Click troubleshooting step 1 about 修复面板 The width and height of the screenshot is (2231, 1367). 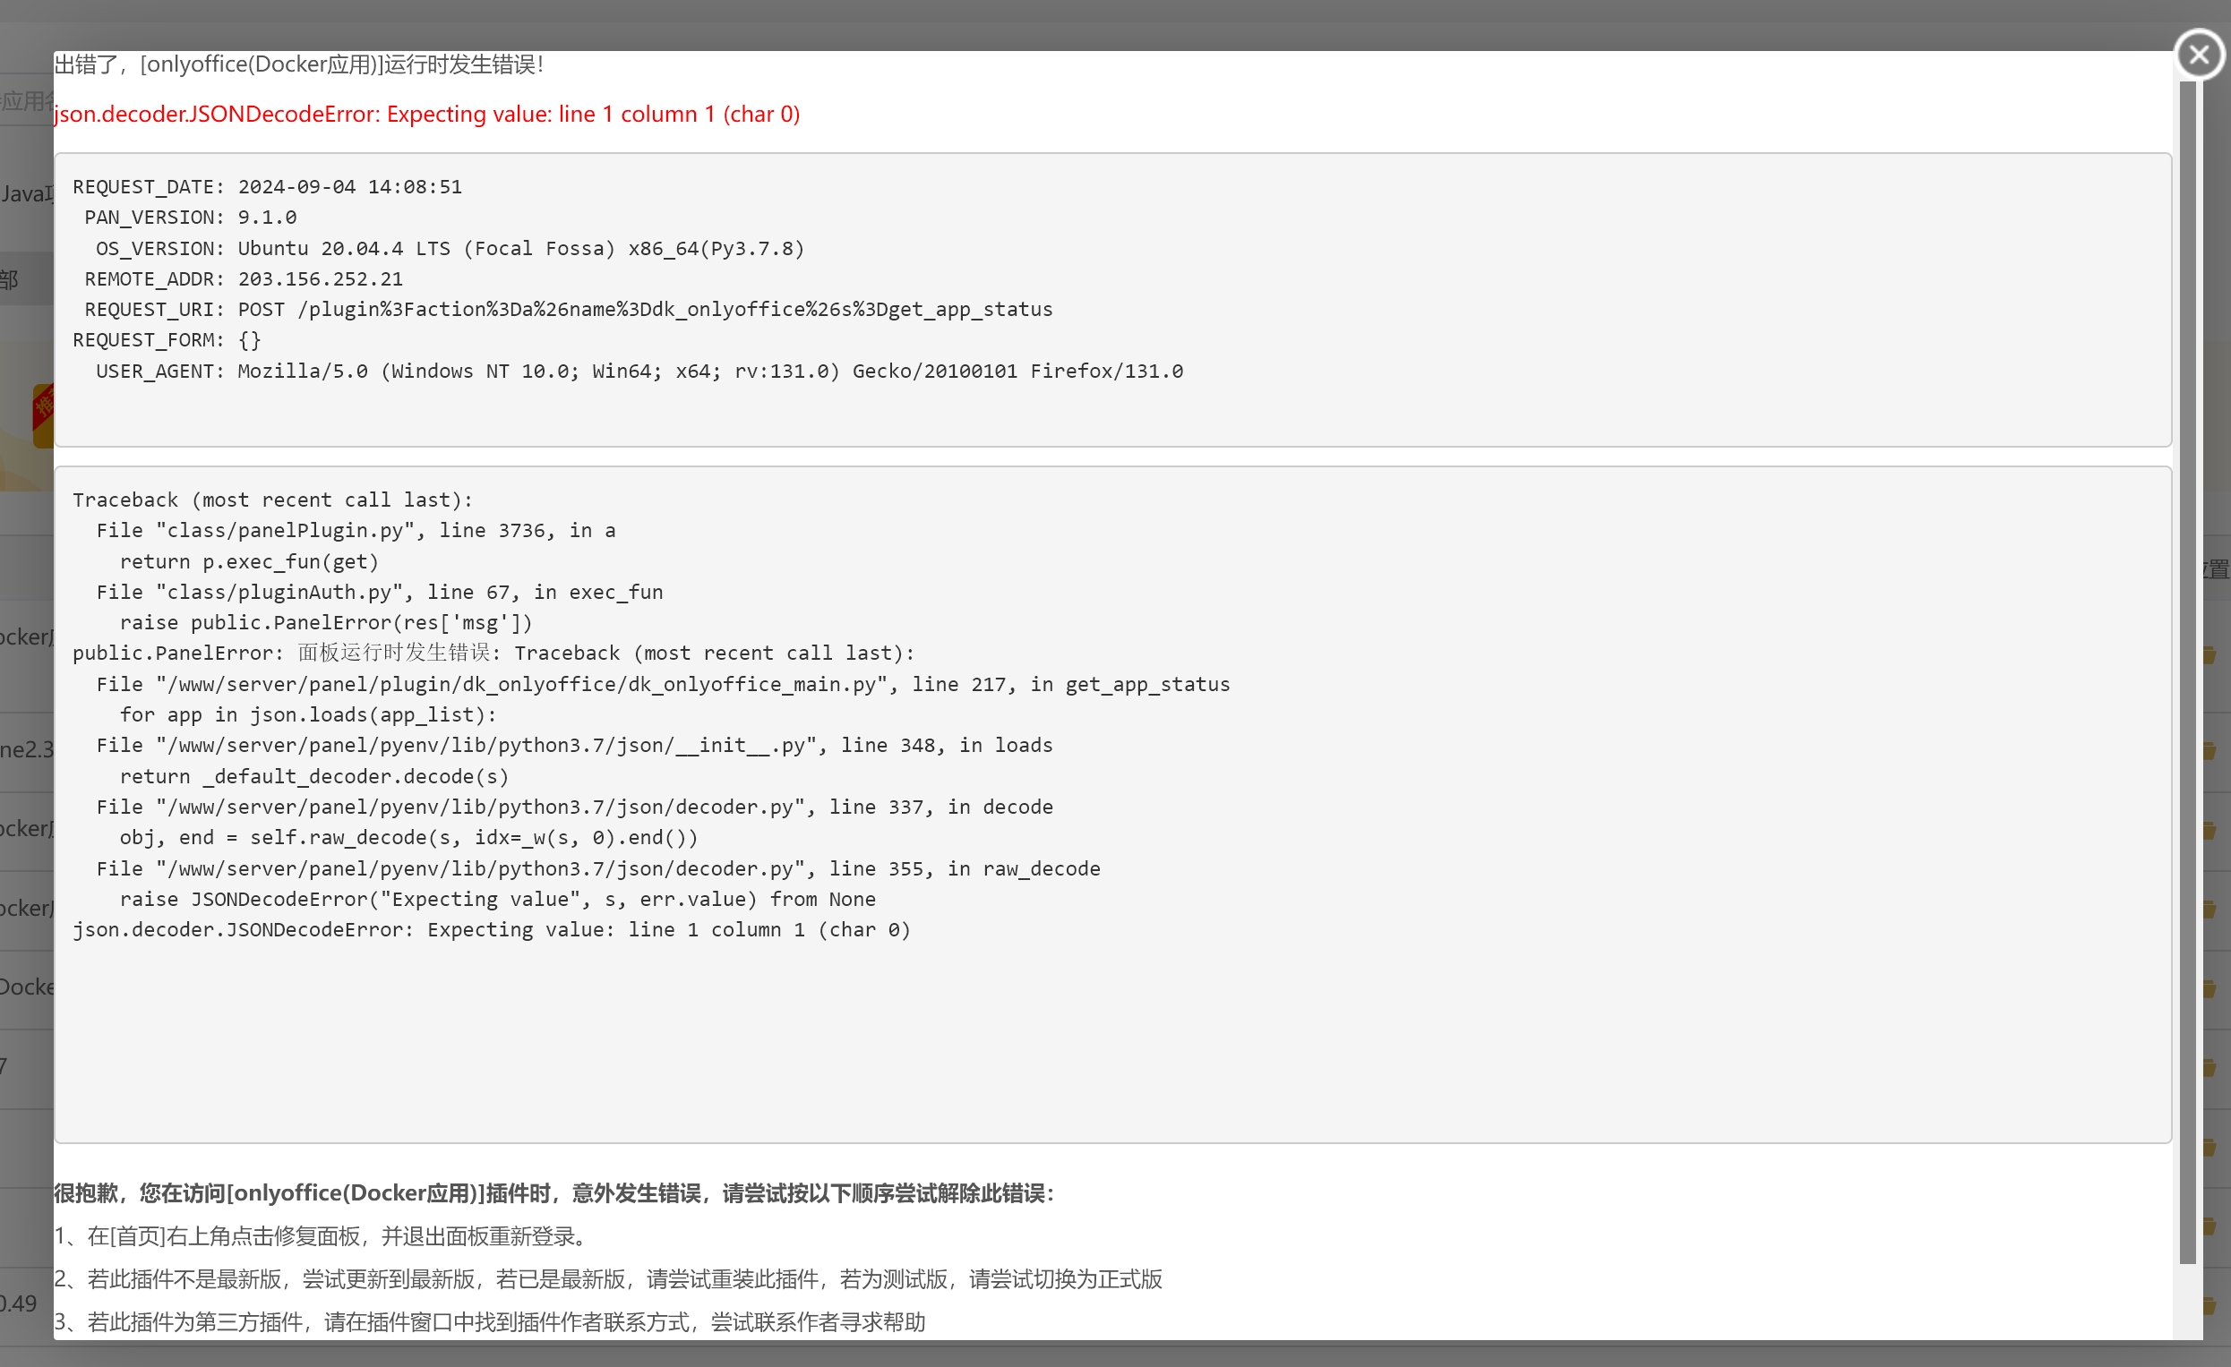323,1236
